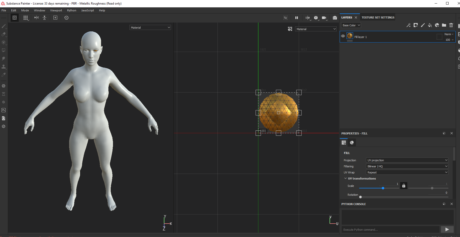
Task: Click the Fill layer 1 material thumbnail
Action: pos(350,36)
